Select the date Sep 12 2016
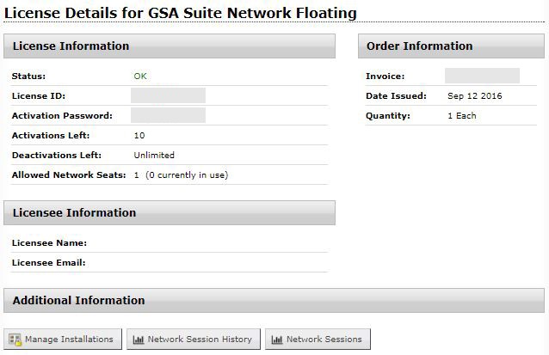 (475, 95)
